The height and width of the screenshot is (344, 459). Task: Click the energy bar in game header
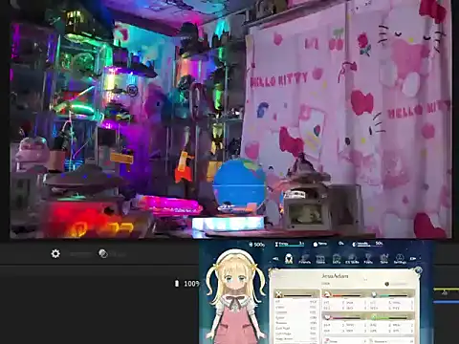point(290,244)
